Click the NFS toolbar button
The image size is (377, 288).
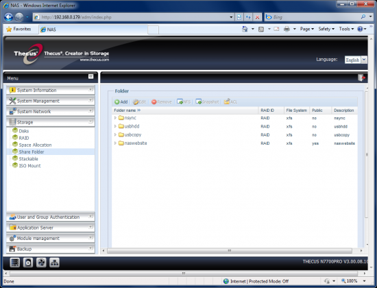click(x=184, y=101)
